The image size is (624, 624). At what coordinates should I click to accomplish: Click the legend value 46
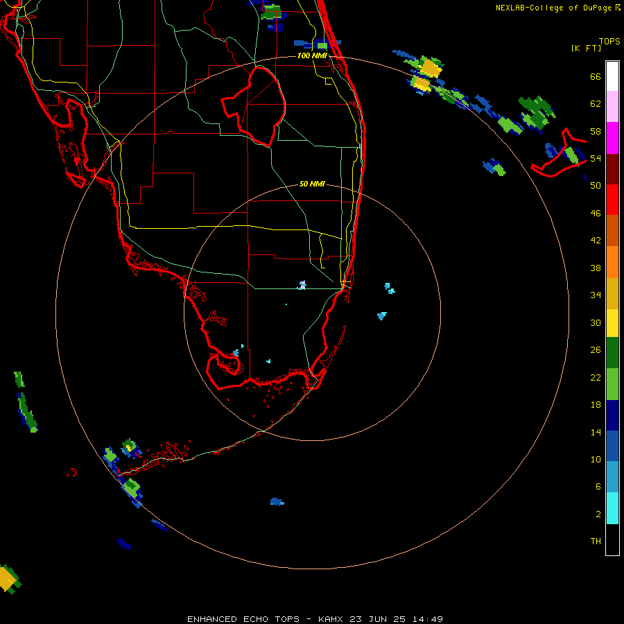(x=596, y=214)
